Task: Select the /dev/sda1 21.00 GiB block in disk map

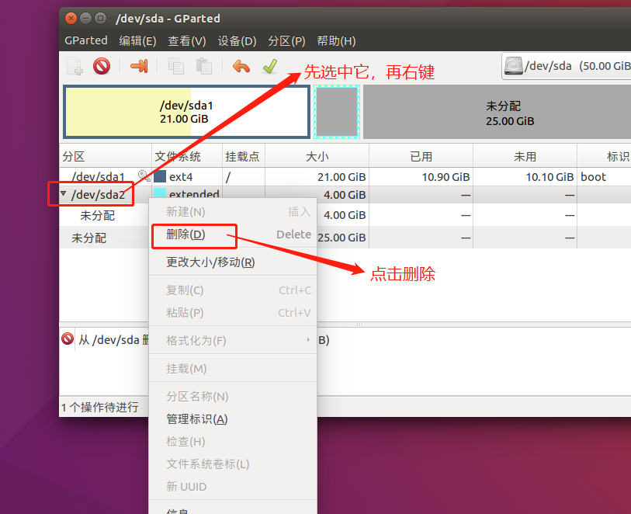Action: coord(187,112)
